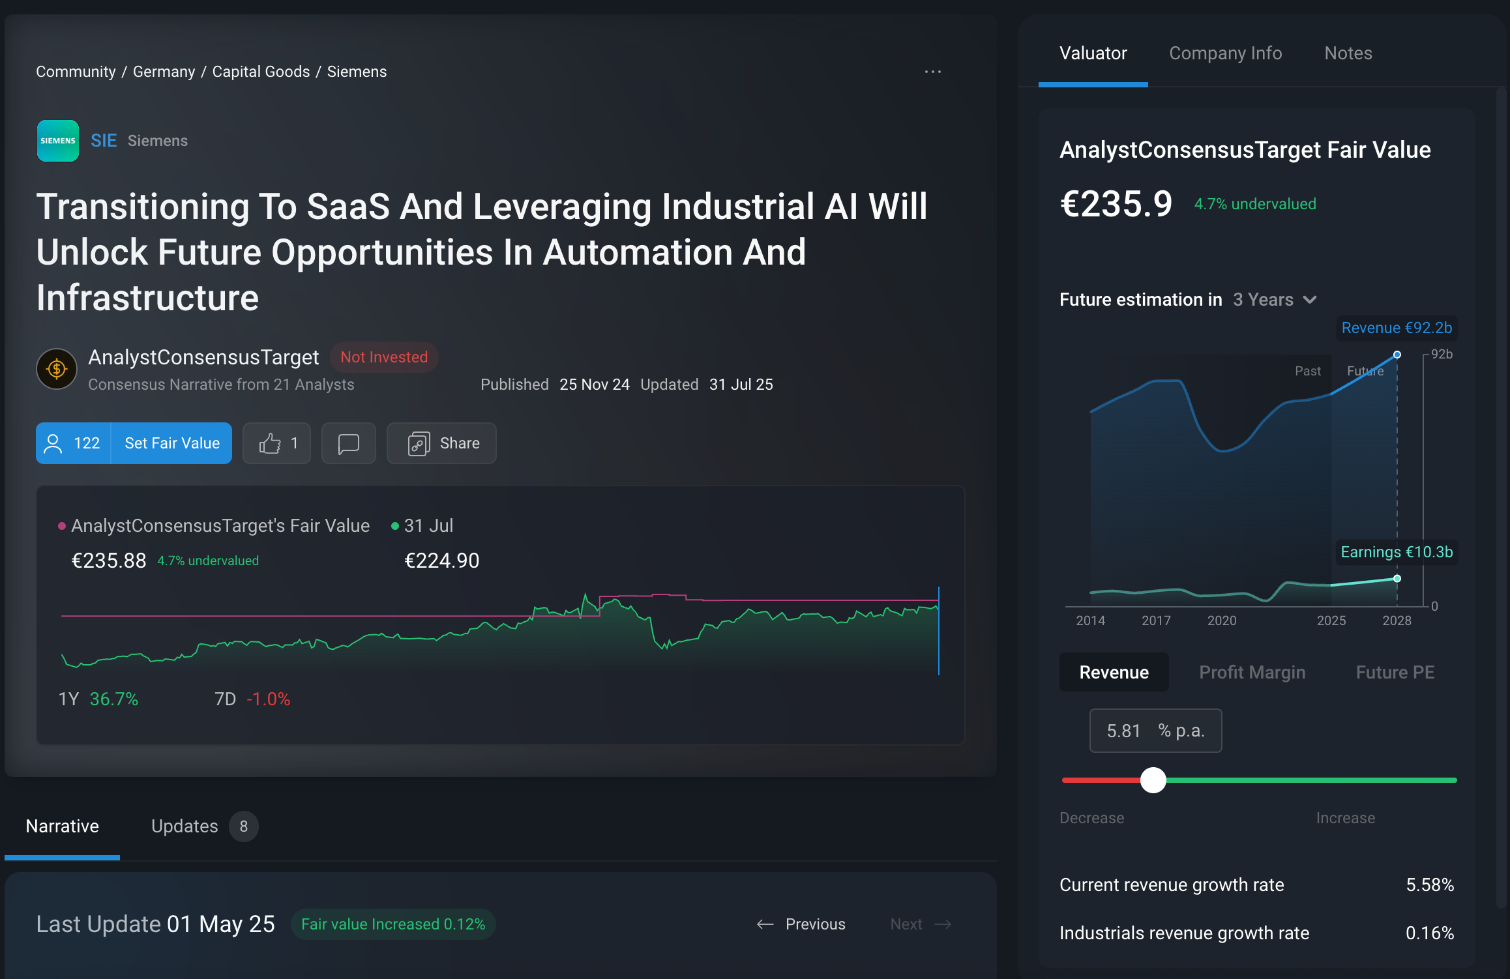
Task: Open the AnalystConsensusTarget author profile link
Action: click(203, 357)
